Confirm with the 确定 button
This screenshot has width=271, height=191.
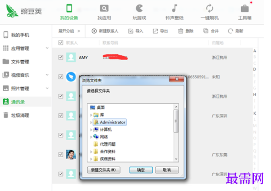(x=141, y=170)
